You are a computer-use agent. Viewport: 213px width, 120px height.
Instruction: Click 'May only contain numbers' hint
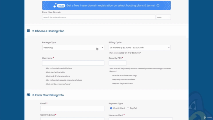(x=123, y=79)
